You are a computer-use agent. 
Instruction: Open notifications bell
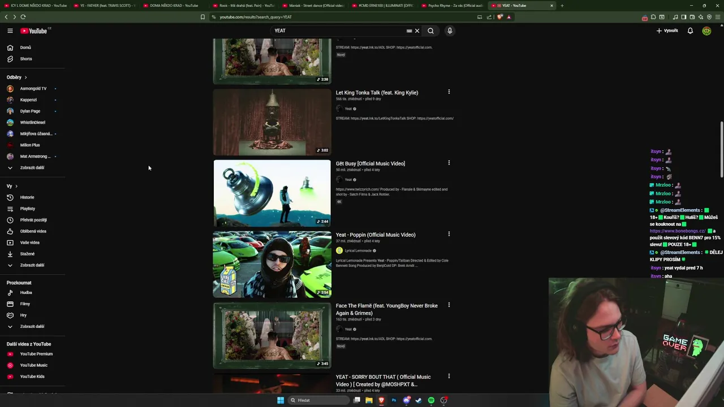690,31
